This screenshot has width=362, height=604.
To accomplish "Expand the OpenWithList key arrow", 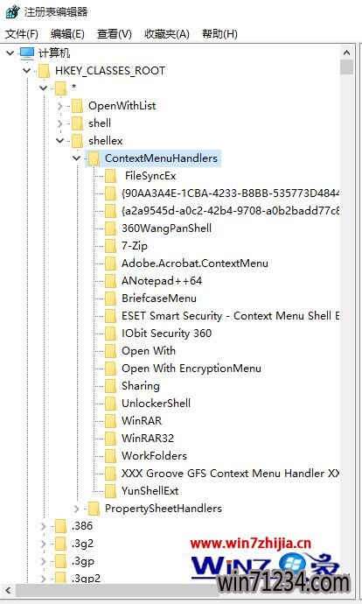I will tap(60, 106).
